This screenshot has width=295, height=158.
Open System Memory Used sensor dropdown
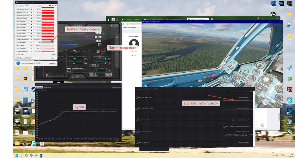tap(32, 51)
